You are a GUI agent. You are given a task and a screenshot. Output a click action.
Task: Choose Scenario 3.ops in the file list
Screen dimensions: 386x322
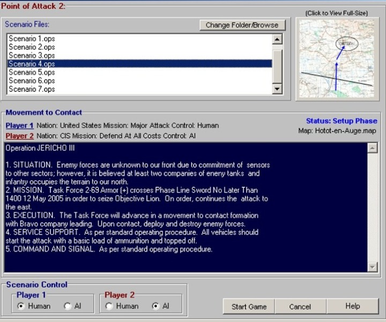(x=32, y=55)
